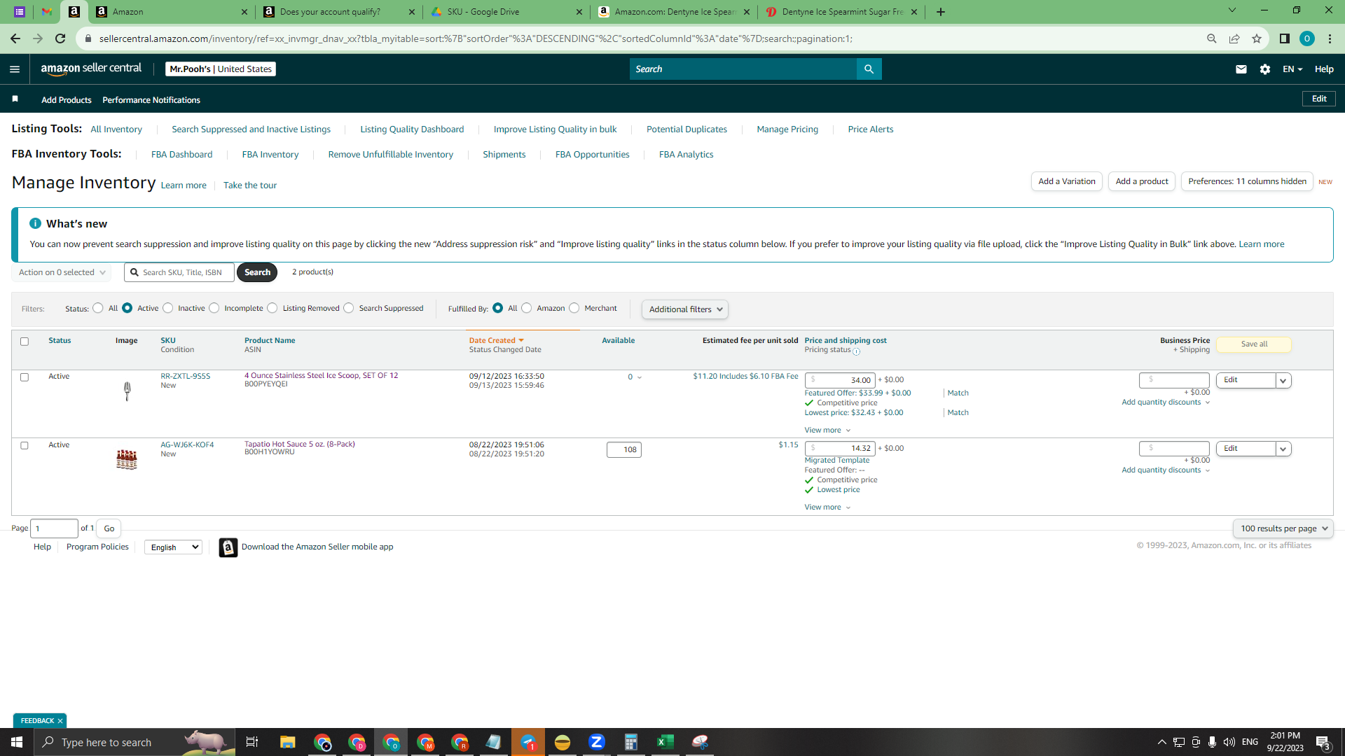Screen dimensions: 1345x756
Task: Open Task View on taskbar
Action: coord(252,742)
